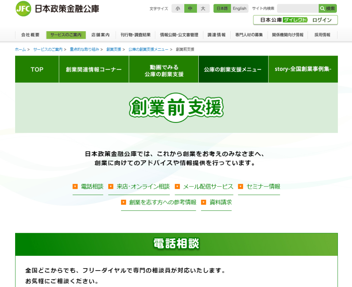This screenshot has height=287, width=352.
Task: Set text size to 小 (small)
Action: 178,9
